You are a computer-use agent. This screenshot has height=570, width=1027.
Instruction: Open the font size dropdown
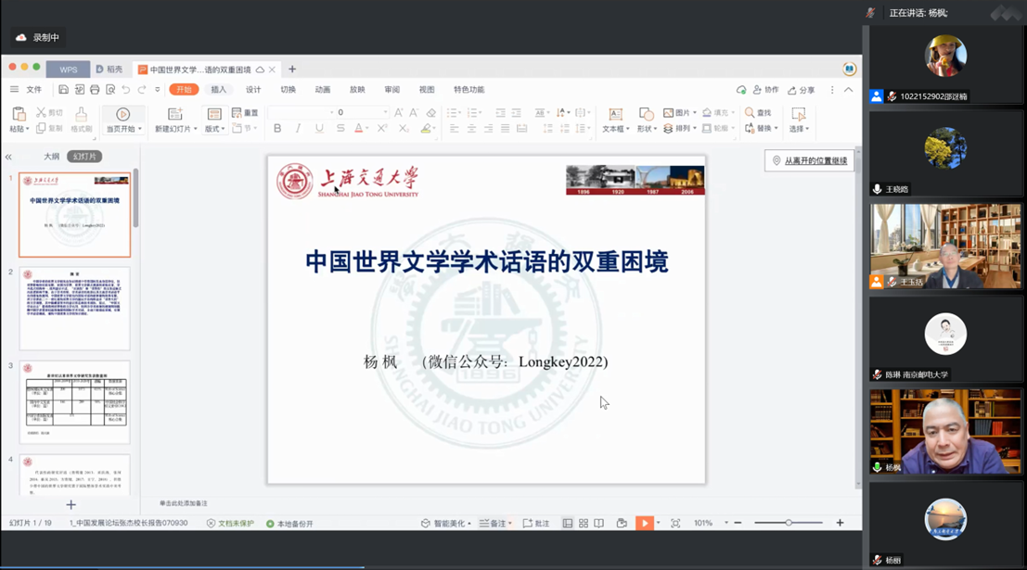[385, 113]
